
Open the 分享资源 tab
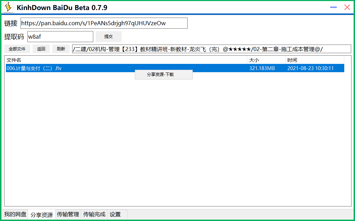pyautogui.click(x=42, y=215)
